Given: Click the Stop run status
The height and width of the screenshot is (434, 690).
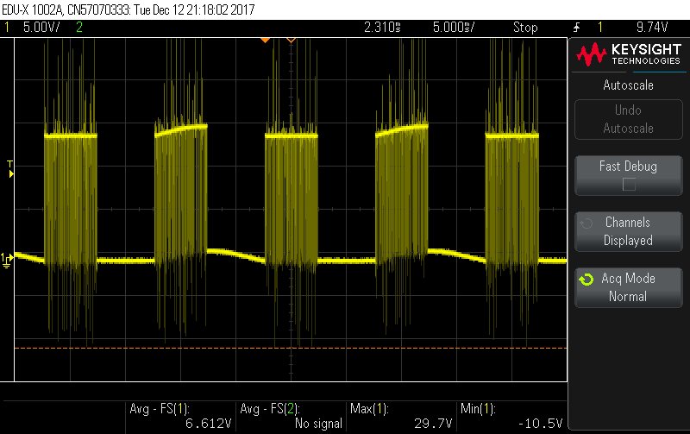Looking at the screenshot, I should coord(525,28).
